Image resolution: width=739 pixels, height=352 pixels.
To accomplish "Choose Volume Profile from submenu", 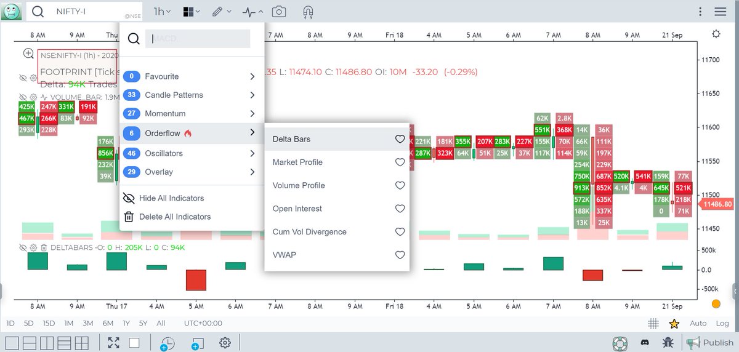I will click(337, 185).
